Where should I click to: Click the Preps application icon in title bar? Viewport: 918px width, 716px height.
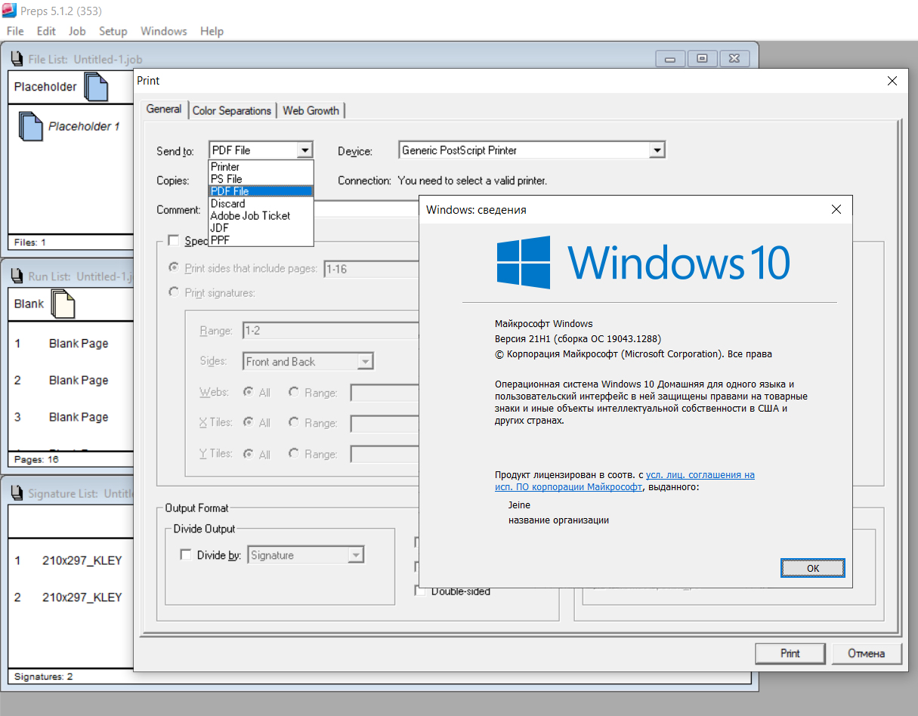click(10, 11)
